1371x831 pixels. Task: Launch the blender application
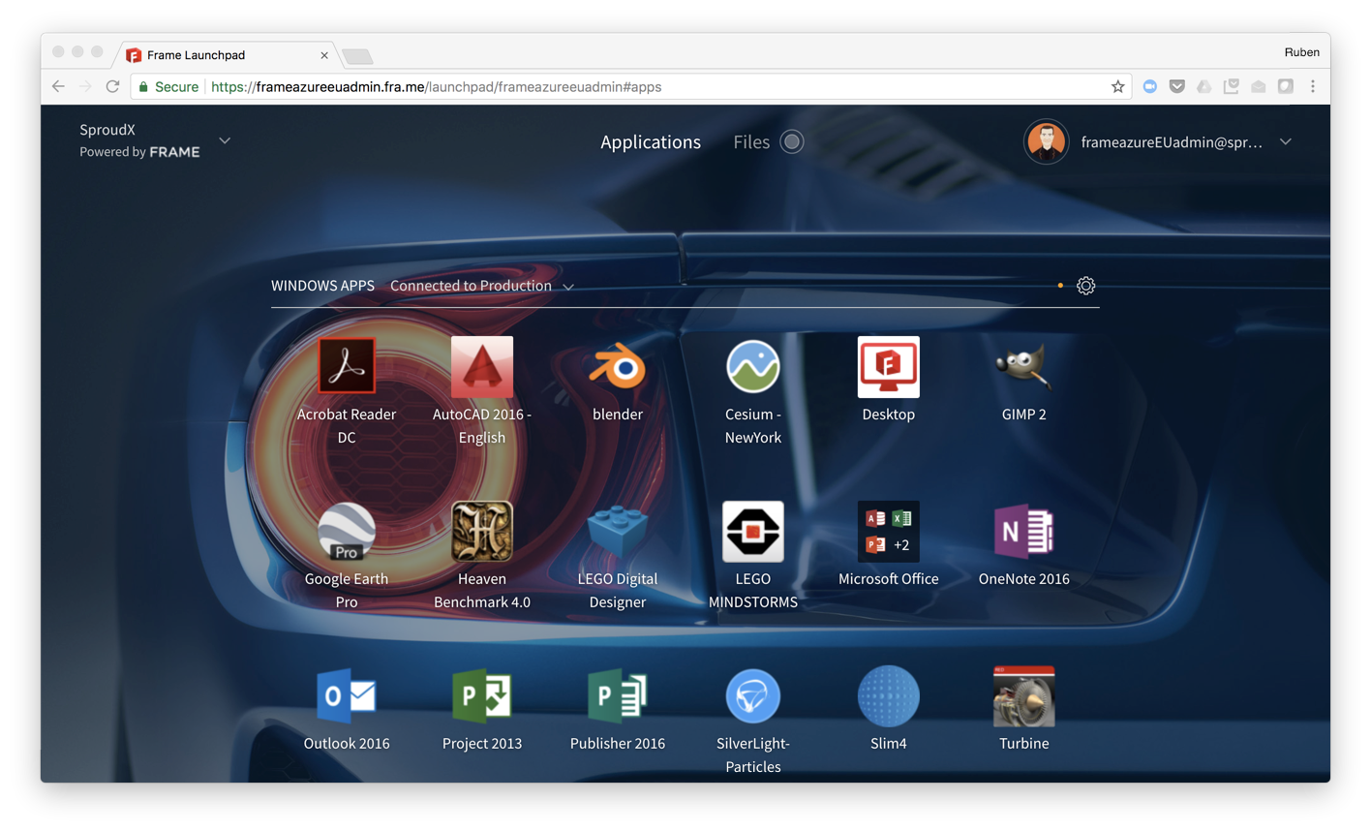(618, 367)
